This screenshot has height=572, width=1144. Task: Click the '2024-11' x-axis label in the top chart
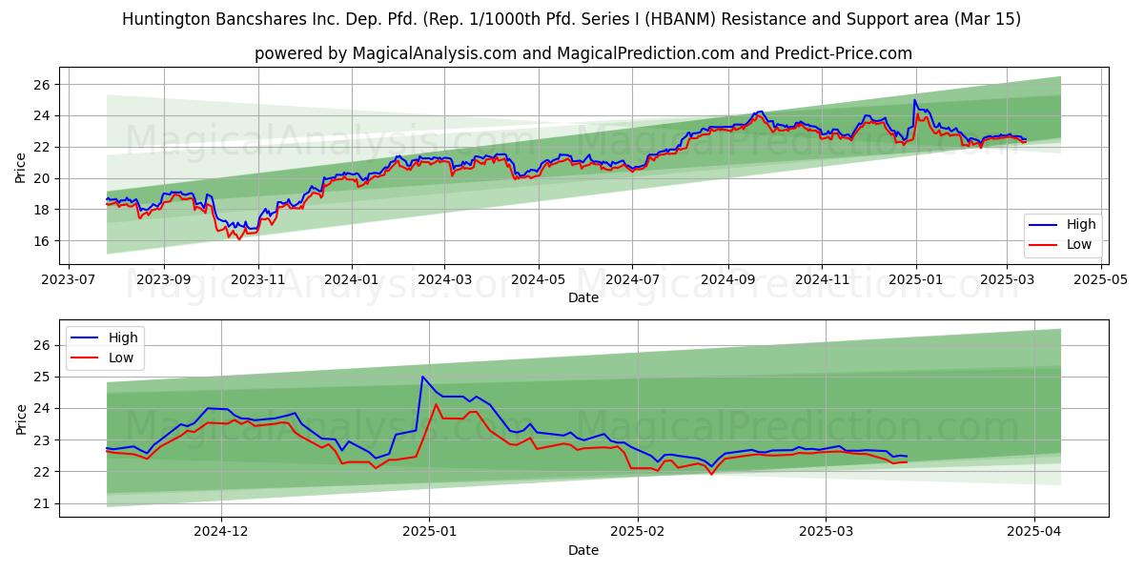pos(822,280)
